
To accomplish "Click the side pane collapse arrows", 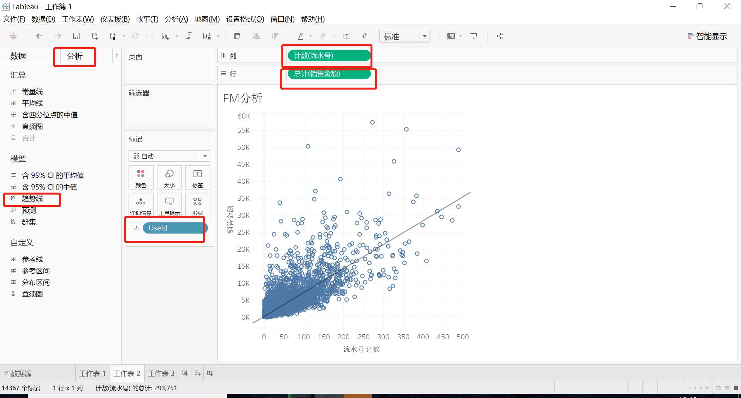I will point(117,56).
